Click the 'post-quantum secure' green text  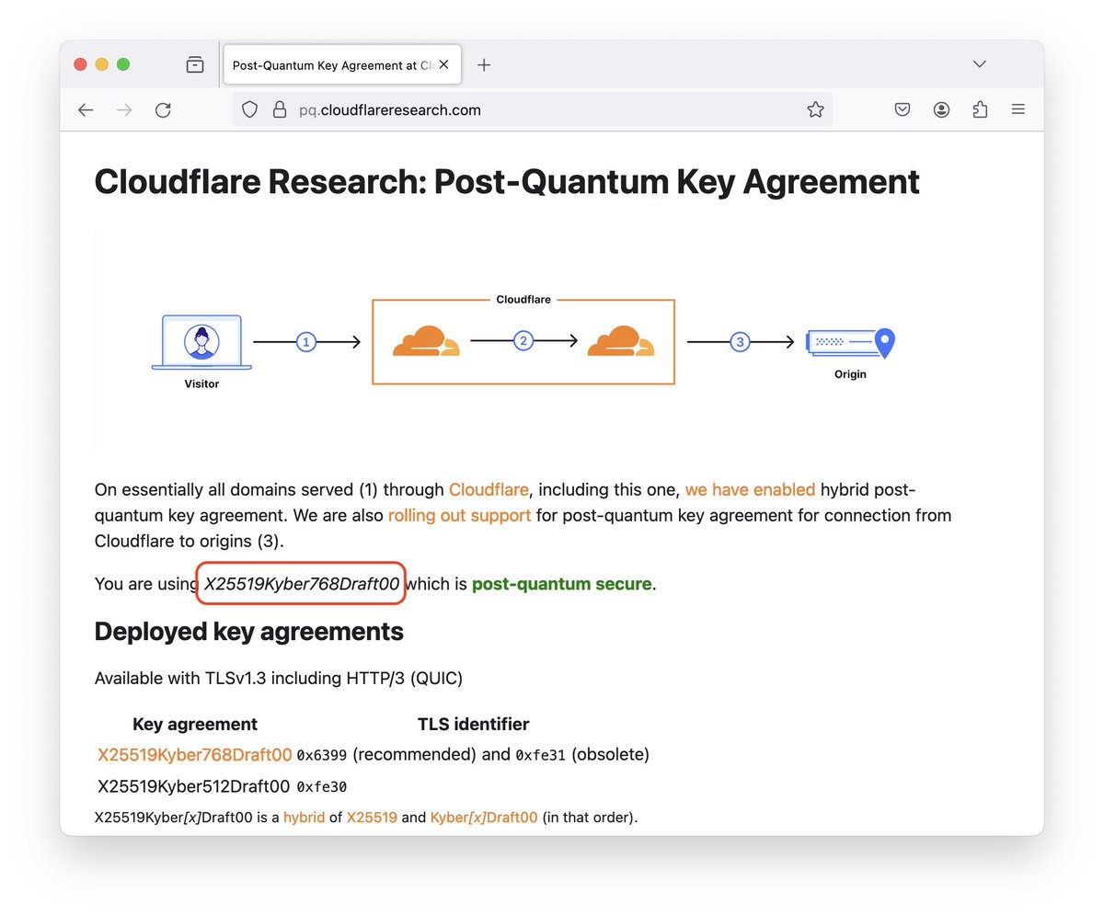click(562, 583)
